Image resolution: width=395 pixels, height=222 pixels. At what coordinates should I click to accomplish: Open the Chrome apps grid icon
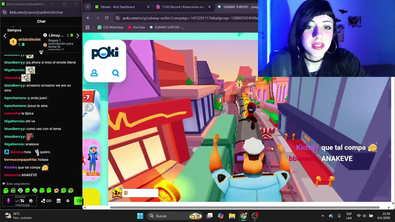[x=88, y=27]
